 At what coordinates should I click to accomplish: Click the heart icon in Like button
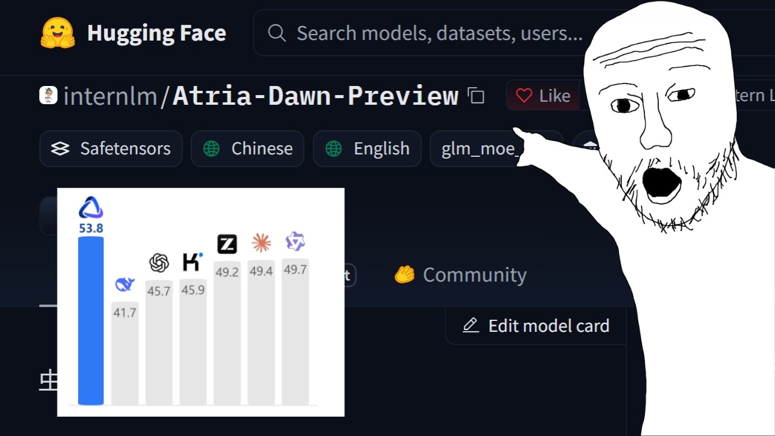524,96
